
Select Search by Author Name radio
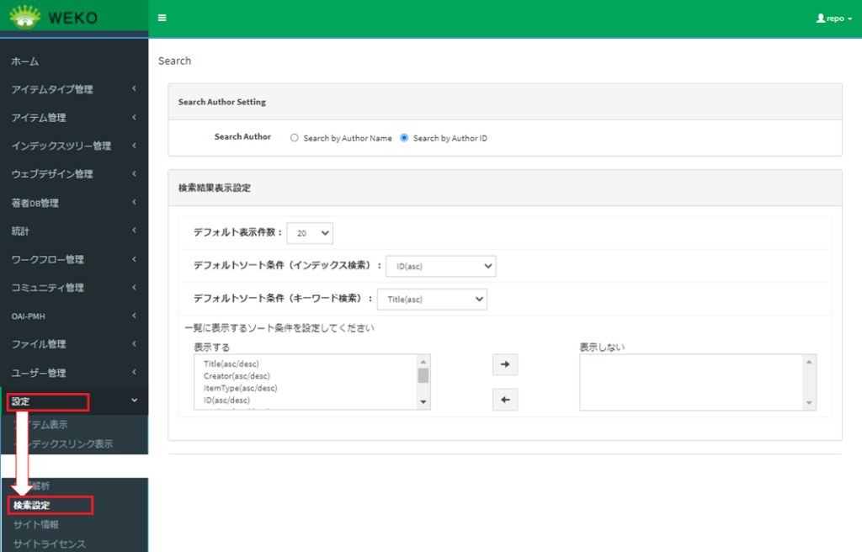click(x=295, y=138)
